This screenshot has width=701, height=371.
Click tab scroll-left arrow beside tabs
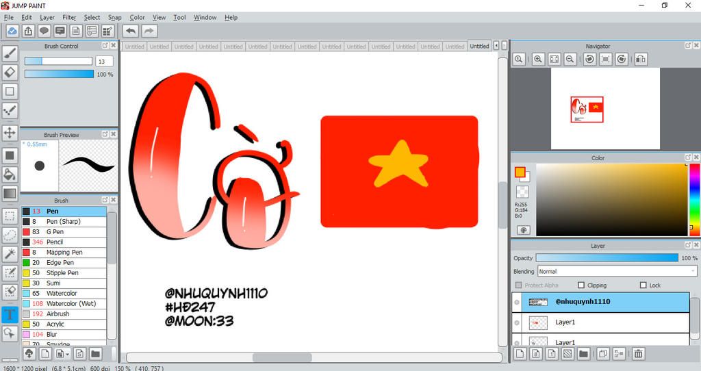tap(496, 46)
